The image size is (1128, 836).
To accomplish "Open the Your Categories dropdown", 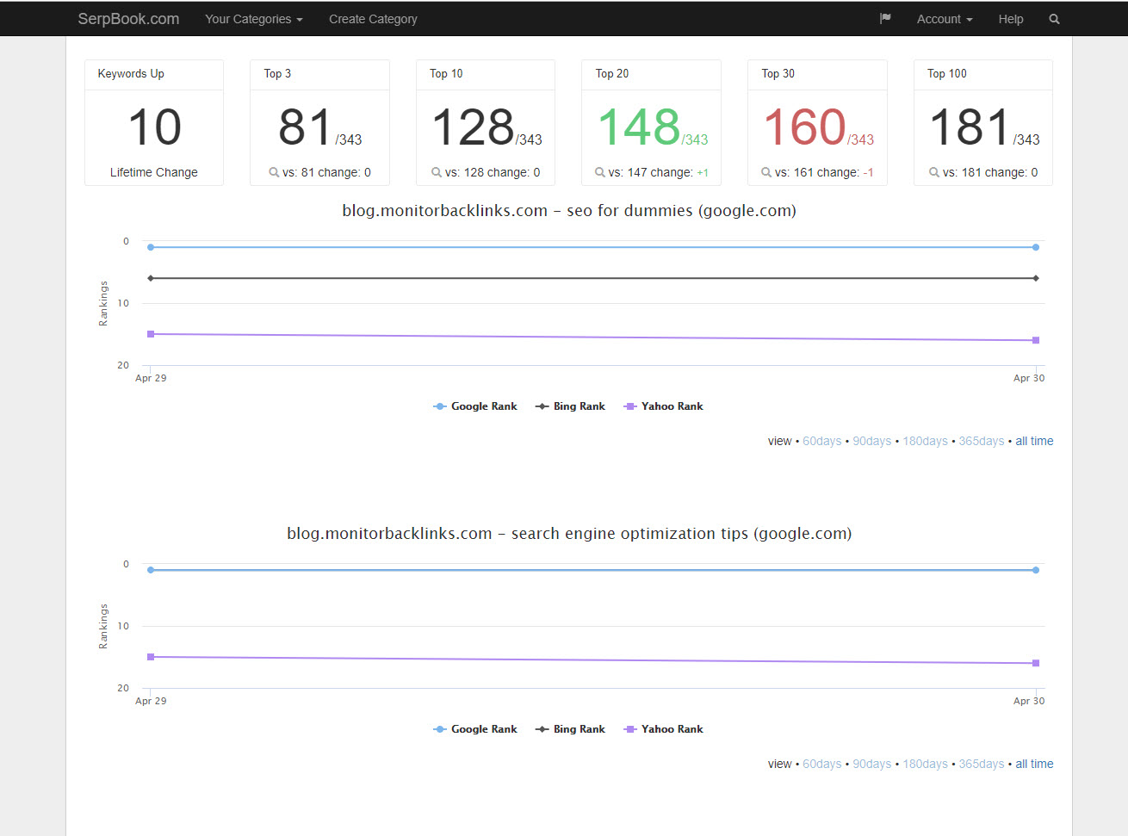I will pyautogui.click(x=253, y=19).
